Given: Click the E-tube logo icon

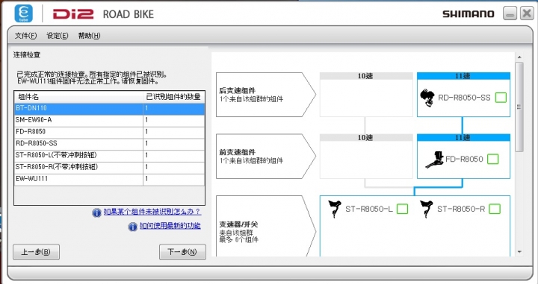Looking at the screenshot, I should tap(24, 13).
